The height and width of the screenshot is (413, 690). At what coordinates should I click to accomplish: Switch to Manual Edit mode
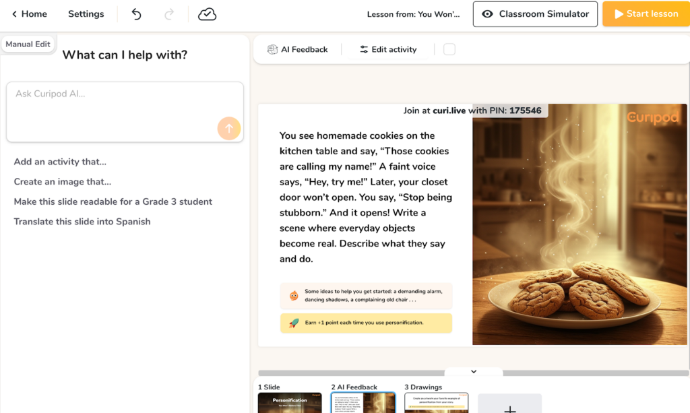pyautogui.click(x=28, y=44)
